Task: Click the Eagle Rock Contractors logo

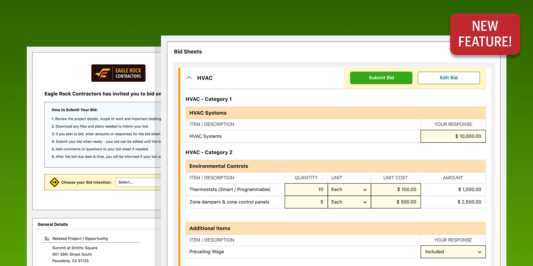Action: (118, 73)
